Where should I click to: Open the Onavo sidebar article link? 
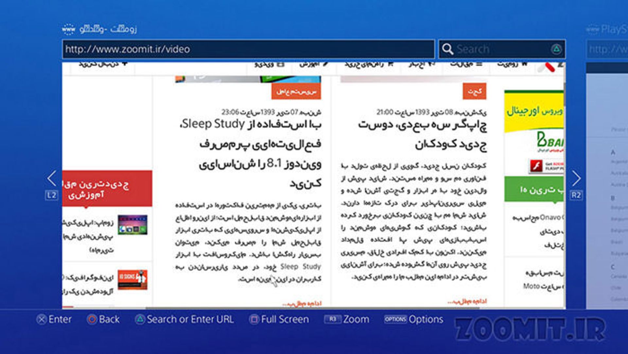click(x=538, y=231)
